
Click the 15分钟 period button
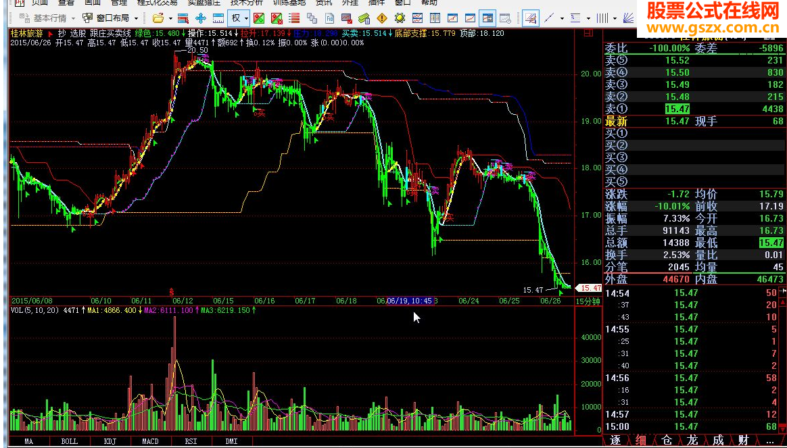[x=588, y=301]
